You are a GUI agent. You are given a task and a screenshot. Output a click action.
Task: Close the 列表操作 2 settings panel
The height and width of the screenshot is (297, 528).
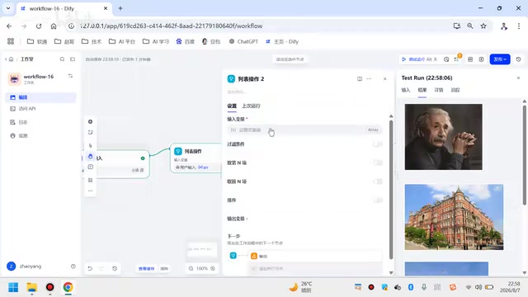point(385,79)
